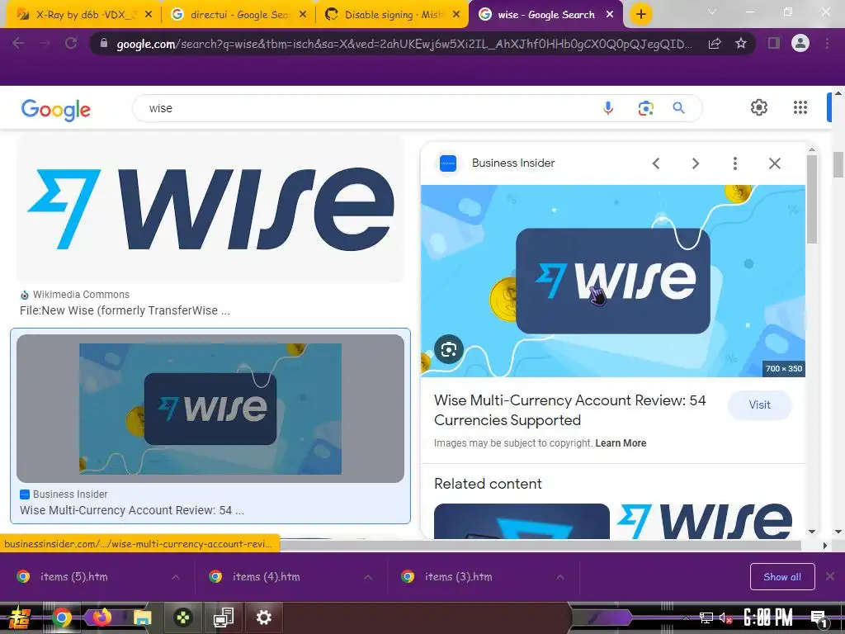
Task: Open downloaded file items (5).htm
Action: [73, 577]
